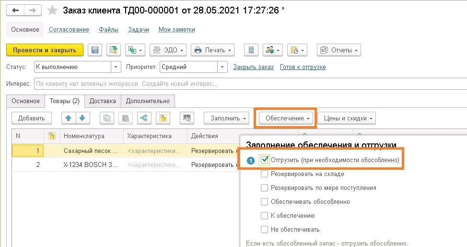Check Резервировать на складе

click(265, 174)
